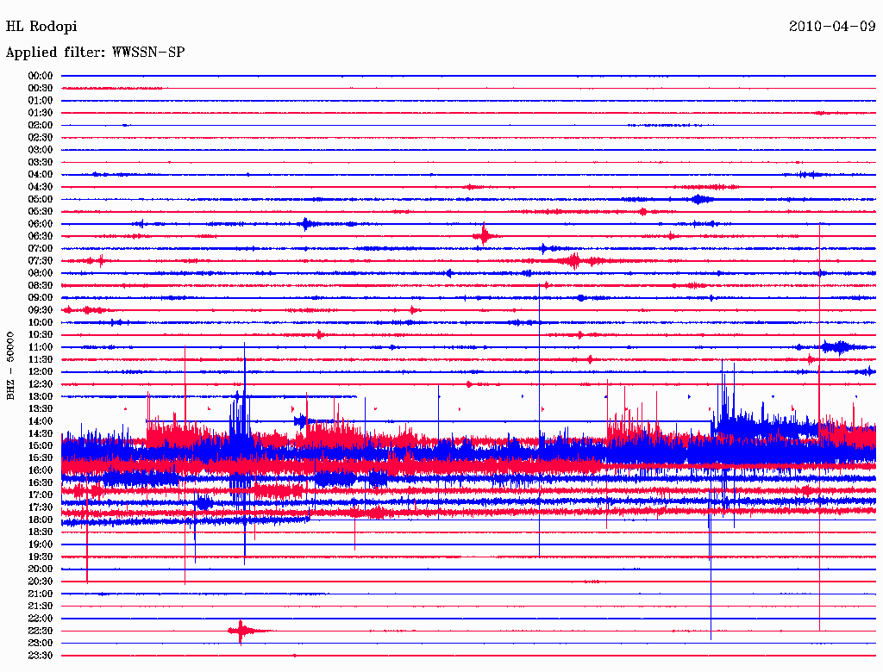Select the 03:30 time label
This screenshot has width=883, height=672.
[x=41, y=162]
